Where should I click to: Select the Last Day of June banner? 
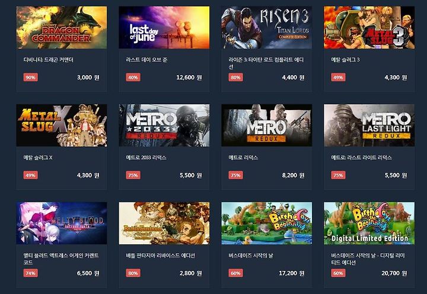[x=164, y=28]
